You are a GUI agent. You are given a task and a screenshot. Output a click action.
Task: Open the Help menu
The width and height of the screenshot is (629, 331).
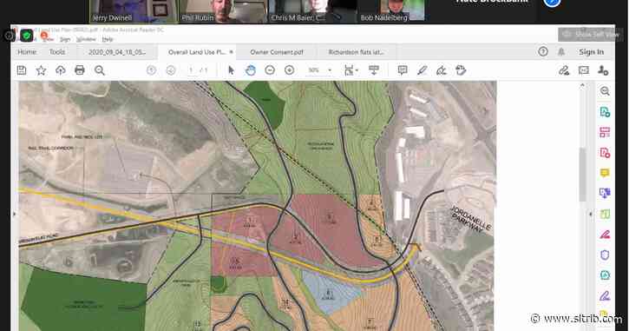[x=108, y=39]
